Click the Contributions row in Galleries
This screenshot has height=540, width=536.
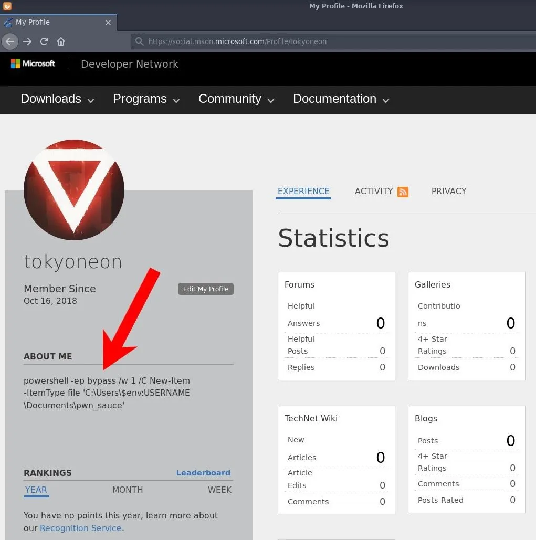click(466, 315)
